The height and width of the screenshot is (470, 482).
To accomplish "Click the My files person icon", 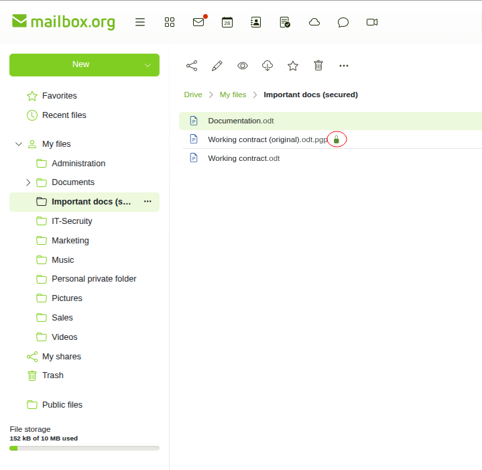I will 32,144.
